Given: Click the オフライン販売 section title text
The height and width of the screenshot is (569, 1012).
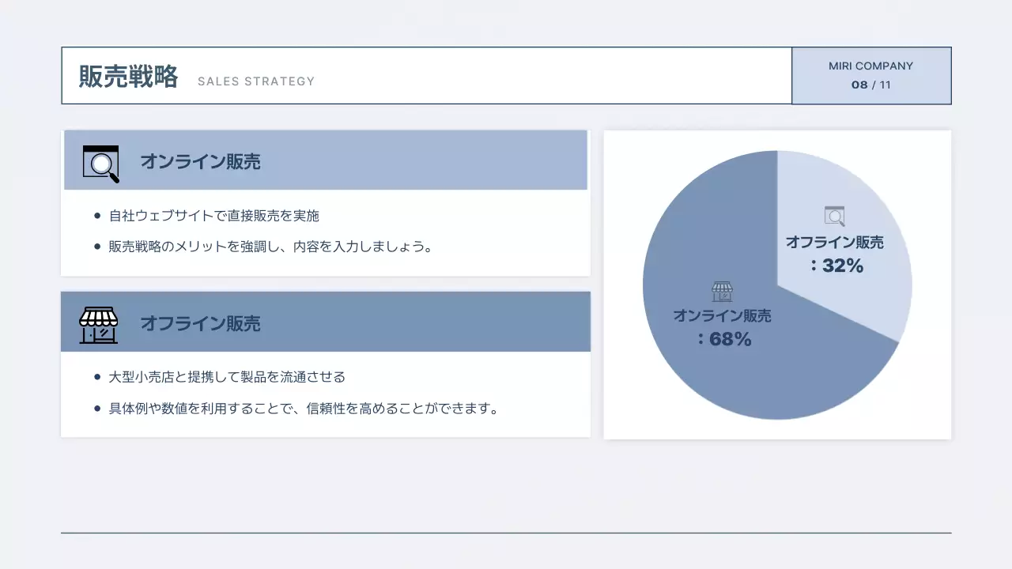Looking at the screenshot, I should 199,324.
